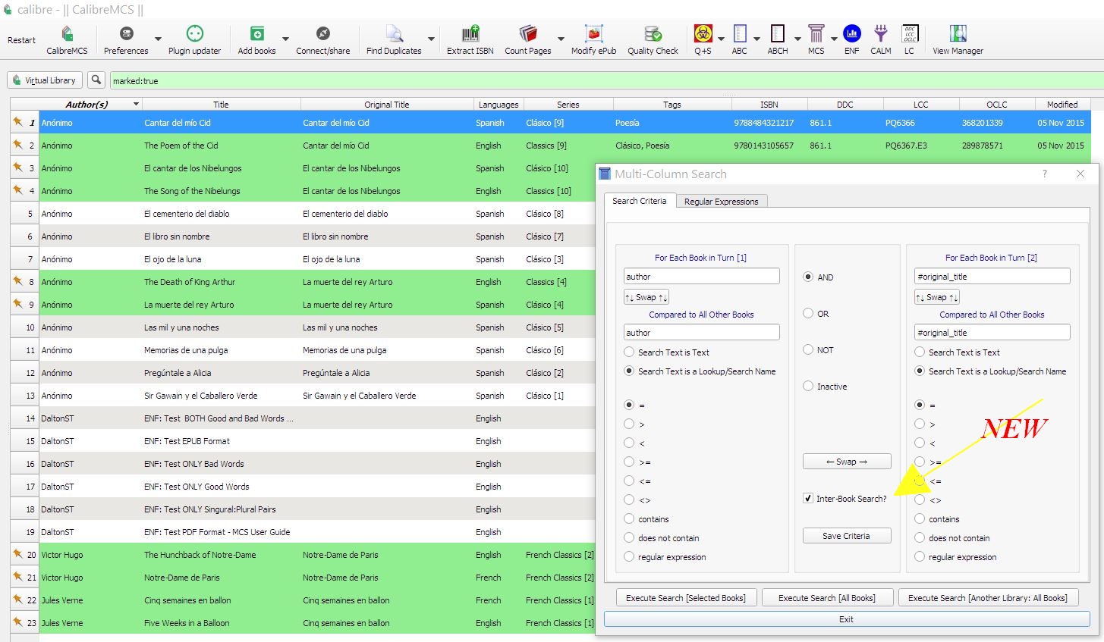Click Execute Search [All Books] button
Screen dimensions: 1104x642
click(826, 598)
